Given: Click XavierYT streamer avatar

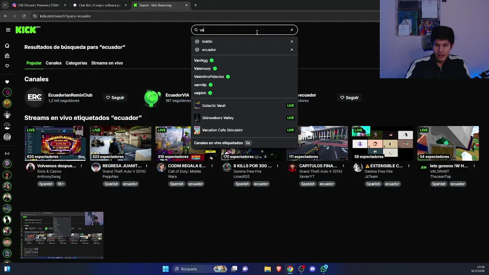Looking at the screenshot, I should [292, 167].
